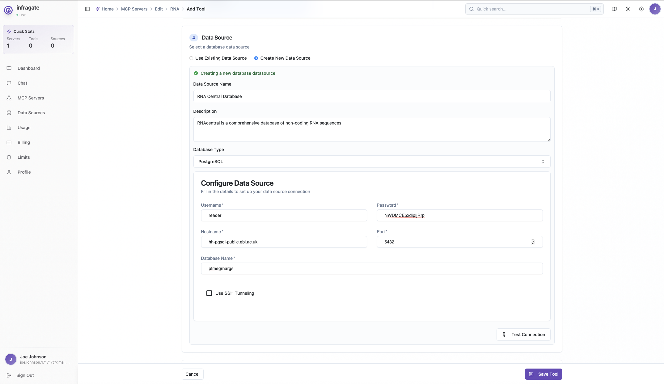This screenshot has width=664, height=384.
Task: Click the Configure Data Source heading
Action: (x=237, y=183)
